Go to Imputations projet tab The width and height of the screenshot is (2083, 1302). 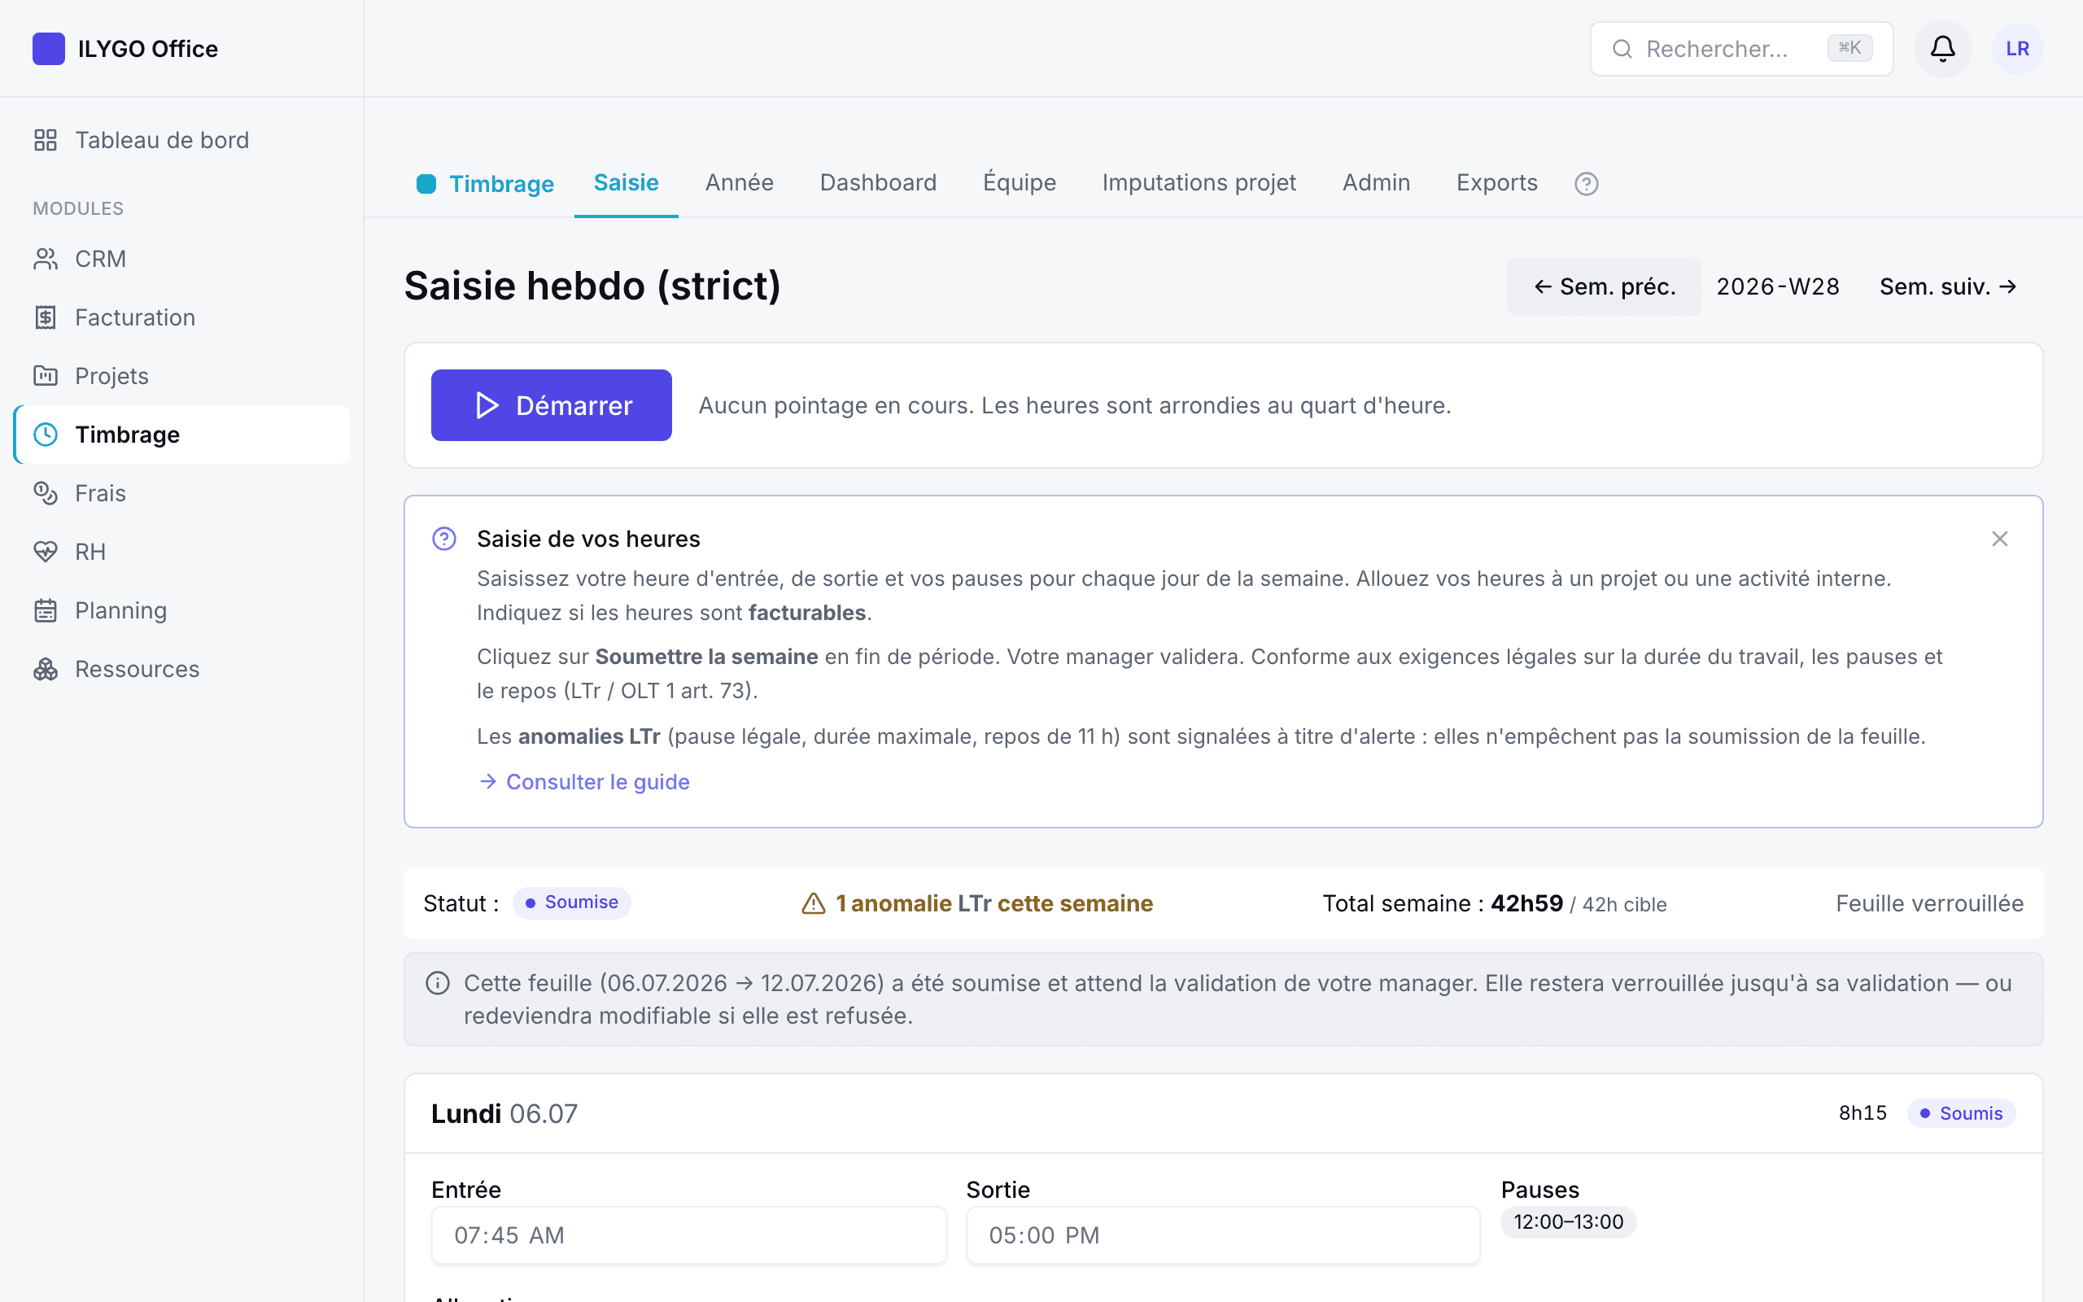point(1199,183)
